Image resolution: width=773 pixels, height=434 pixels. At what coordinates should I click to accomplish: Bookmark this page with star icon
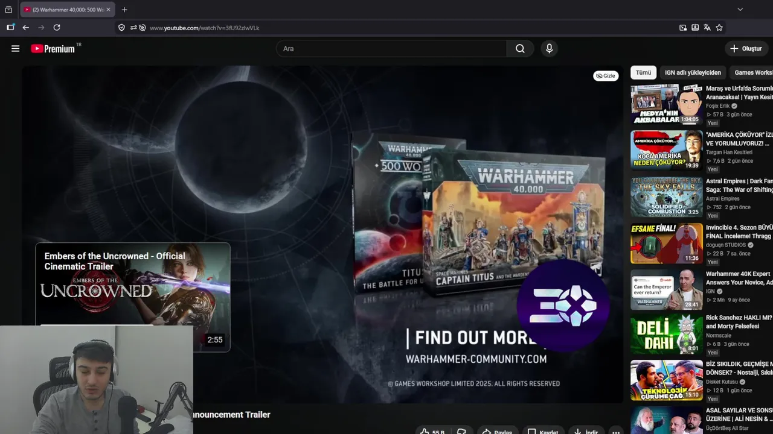point(719,28)
